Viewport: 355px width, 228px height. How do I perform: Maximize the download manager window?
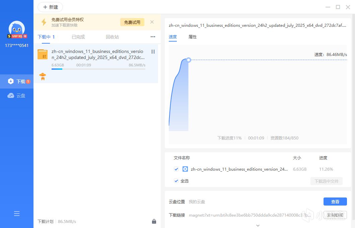click(338, 7)
